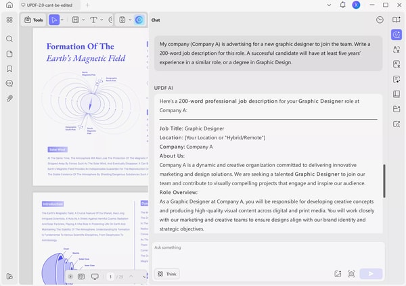
Task: Click the Tools button
Action: (34, 20)
